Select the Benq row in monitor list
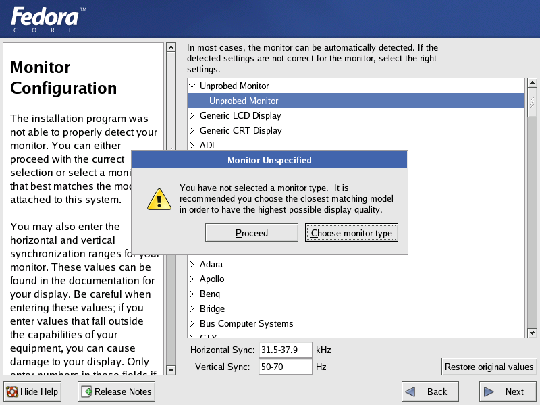Screen dimensions: 540x405 pyautogui.click(x=356, y=294)
